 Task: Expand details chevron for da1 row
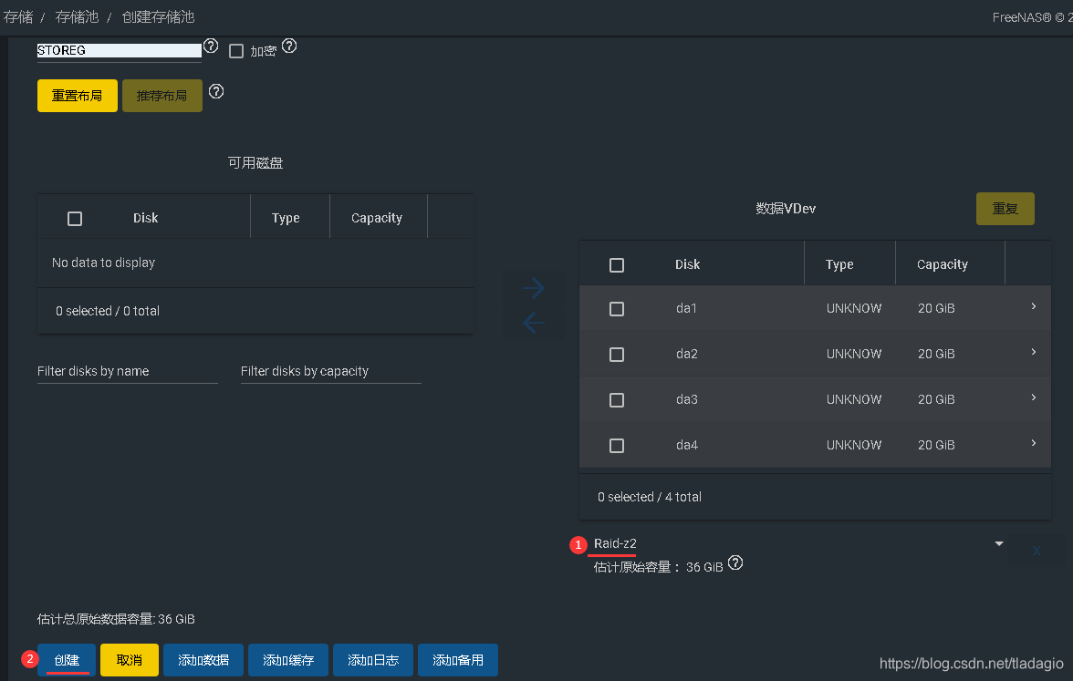pos(1033,306)
